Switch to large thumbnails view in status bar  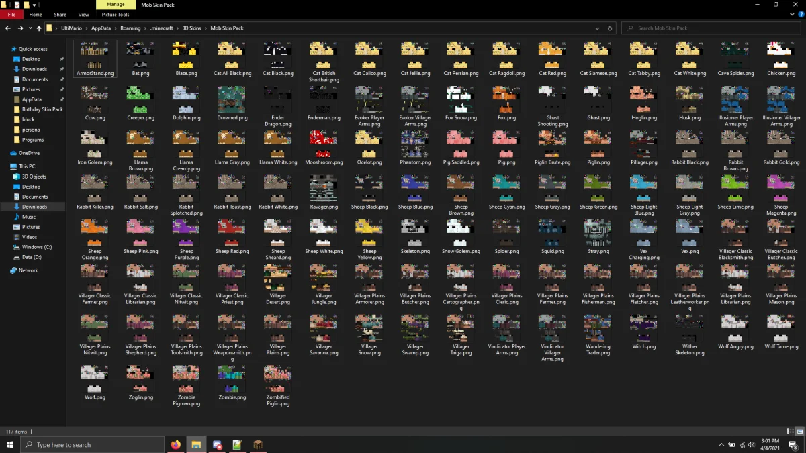799,431
